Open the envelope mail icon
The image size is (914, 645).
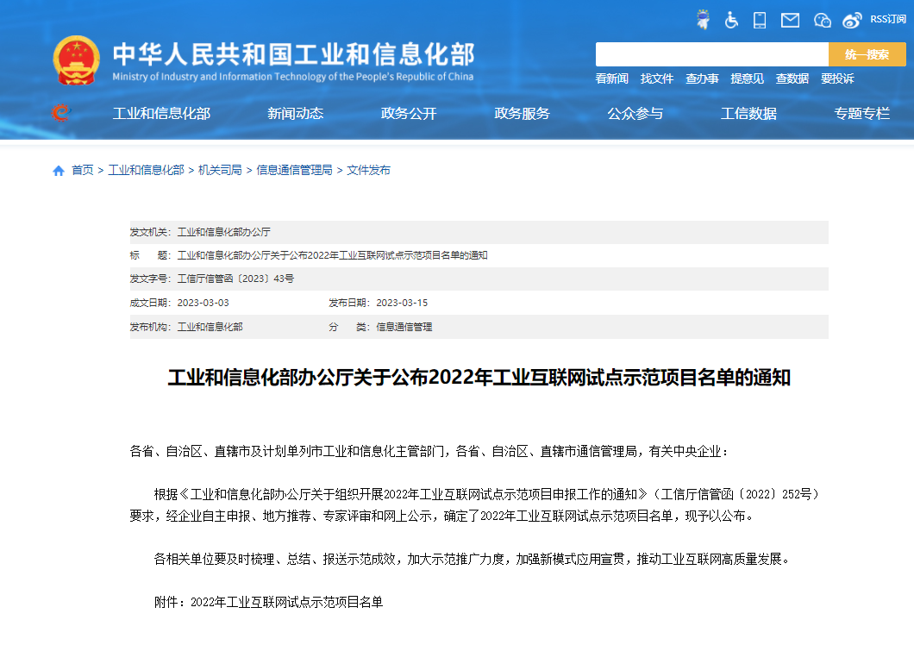point(790,20)
